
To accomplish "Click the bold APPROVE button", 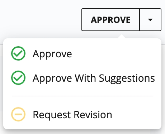I will point(110,20).
